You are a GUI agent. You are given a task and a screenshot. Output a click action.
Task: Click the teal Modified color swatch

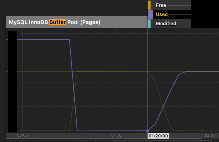click(x=149, y=24)
